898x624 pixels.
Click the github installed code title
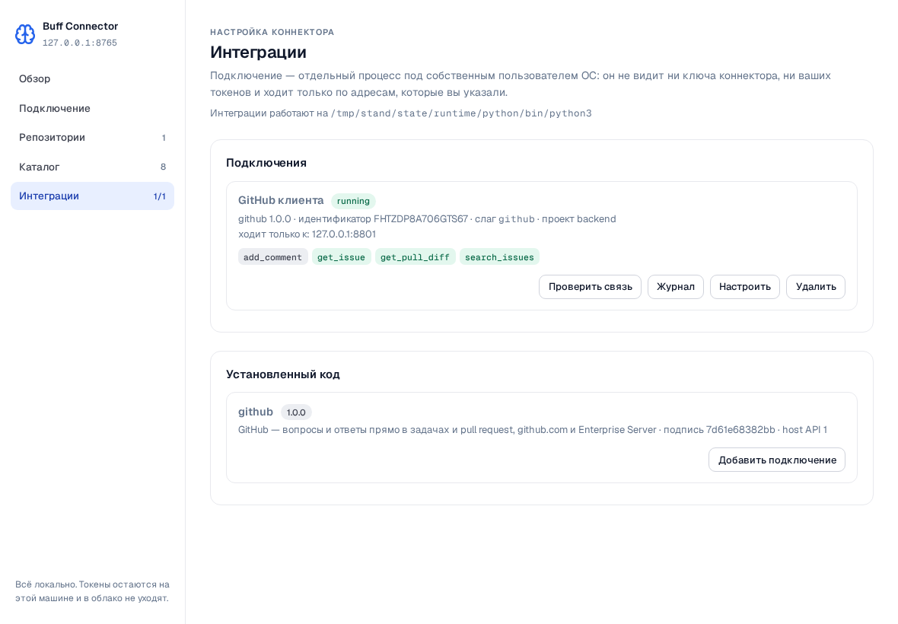(x=256, y=412)
